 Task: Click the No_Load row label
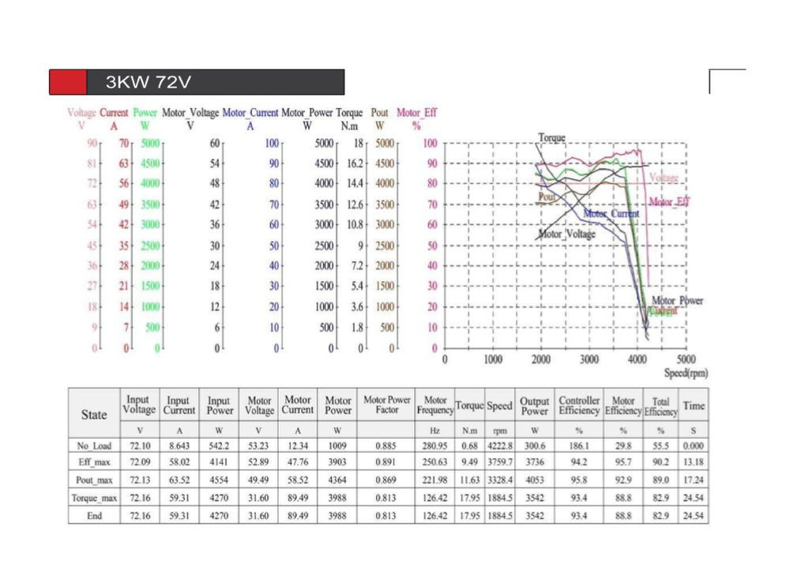94,446
